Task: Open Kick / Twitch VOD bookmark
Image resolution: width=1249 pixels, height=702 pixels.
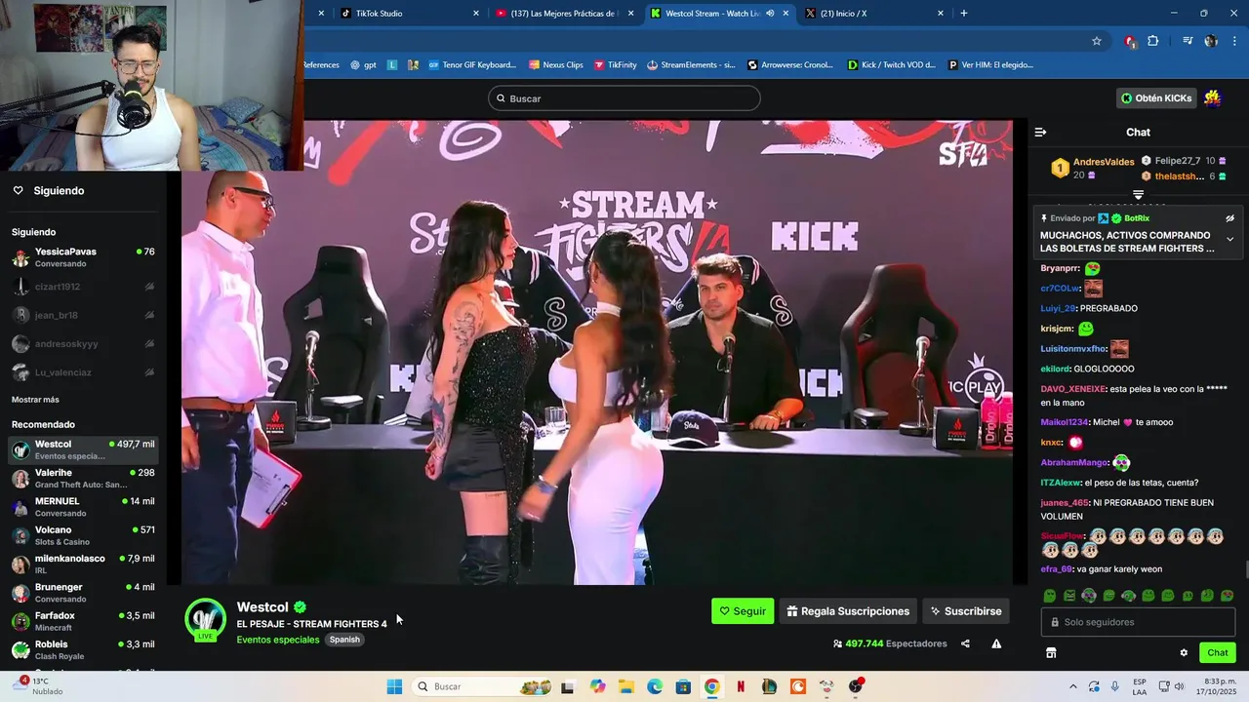Action: coord(892,65)
